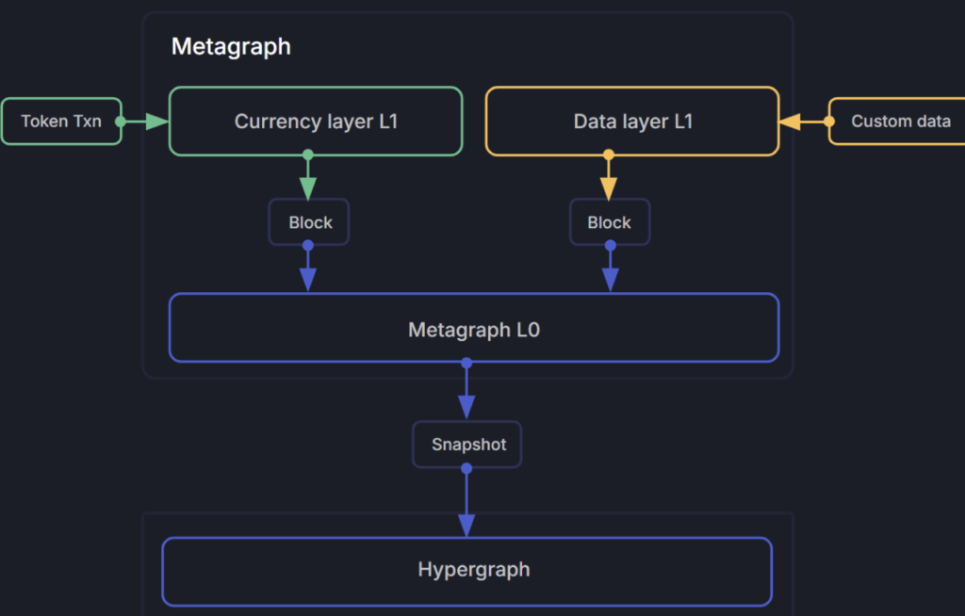The height and width of the screenshot is (616, 965).
Task: Click the green connector dot on Token Txn
Action: click(121, 122)
